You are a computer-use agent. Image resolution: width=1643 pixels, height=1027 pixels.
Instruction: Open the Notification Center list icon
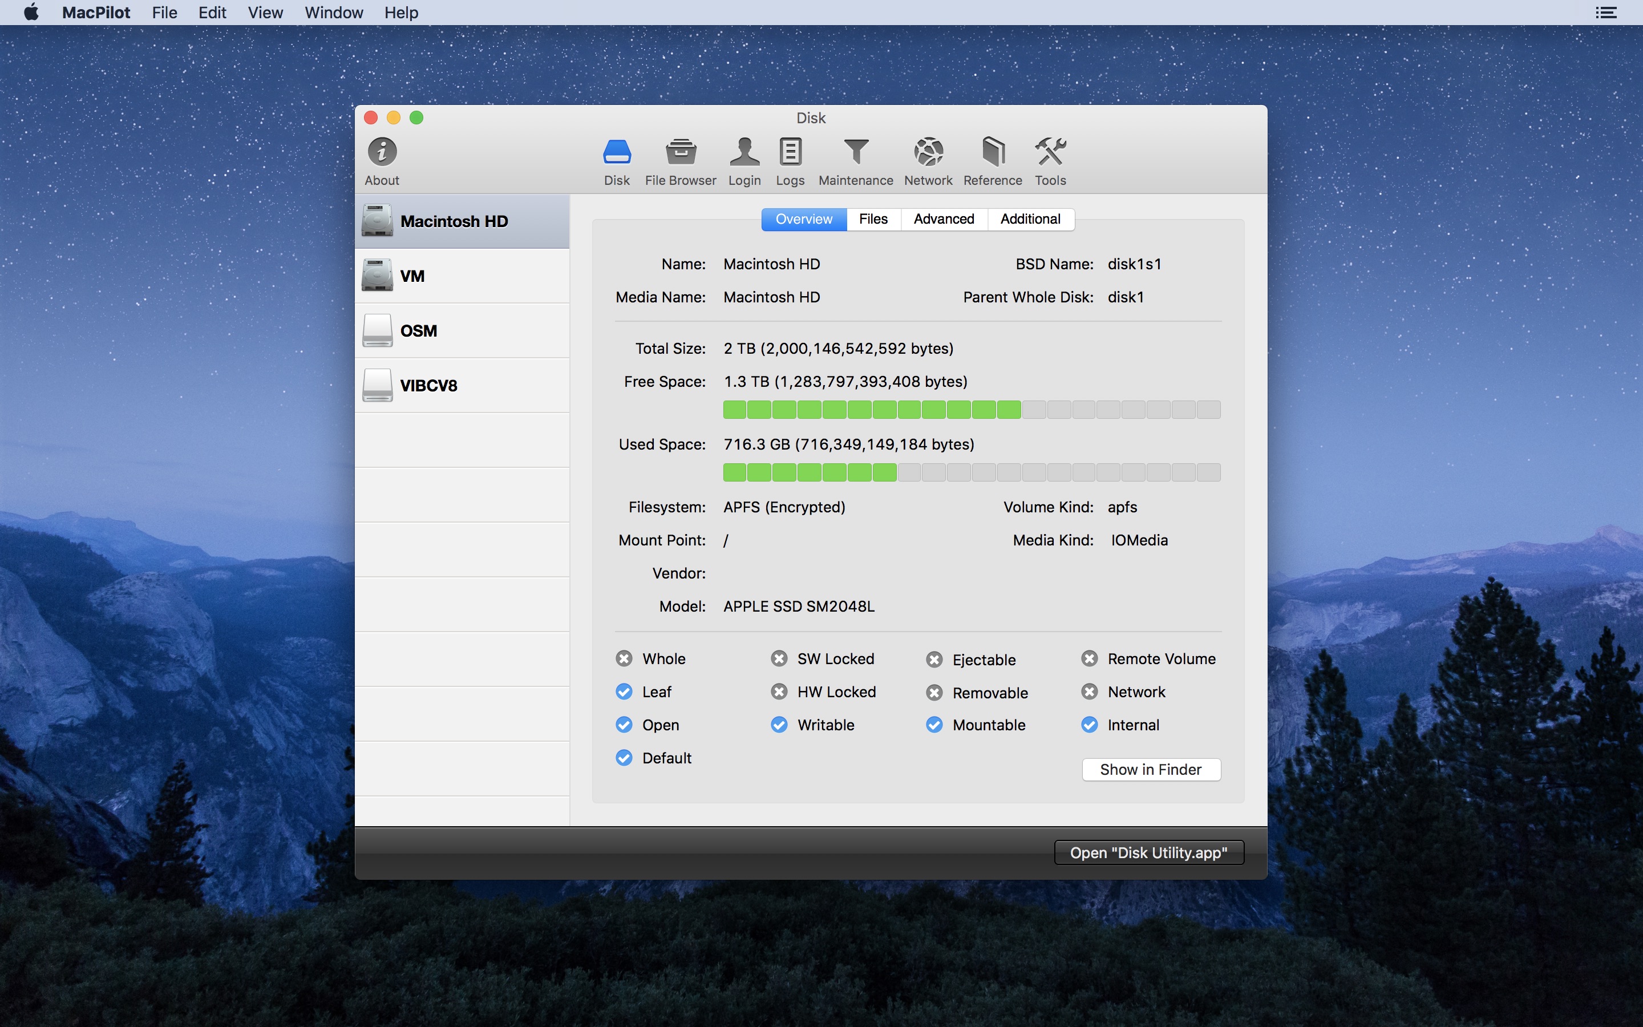point(1606,12)
